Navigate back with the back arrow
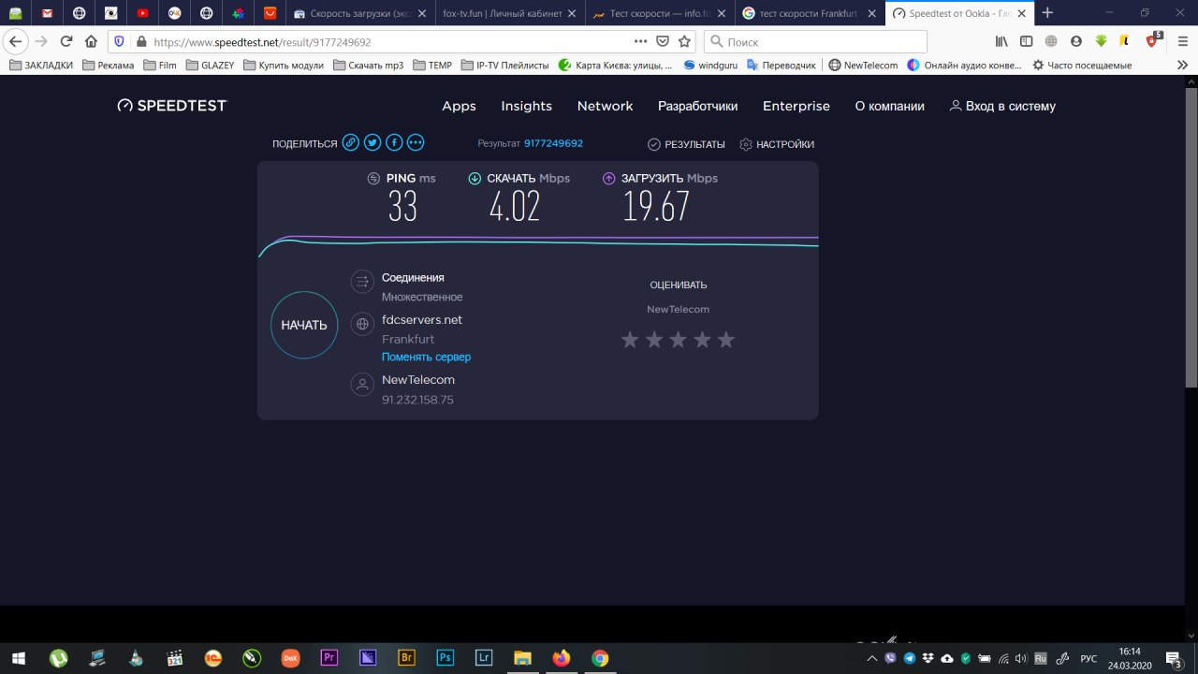The image size is (1198, 674). pos(15,41)
